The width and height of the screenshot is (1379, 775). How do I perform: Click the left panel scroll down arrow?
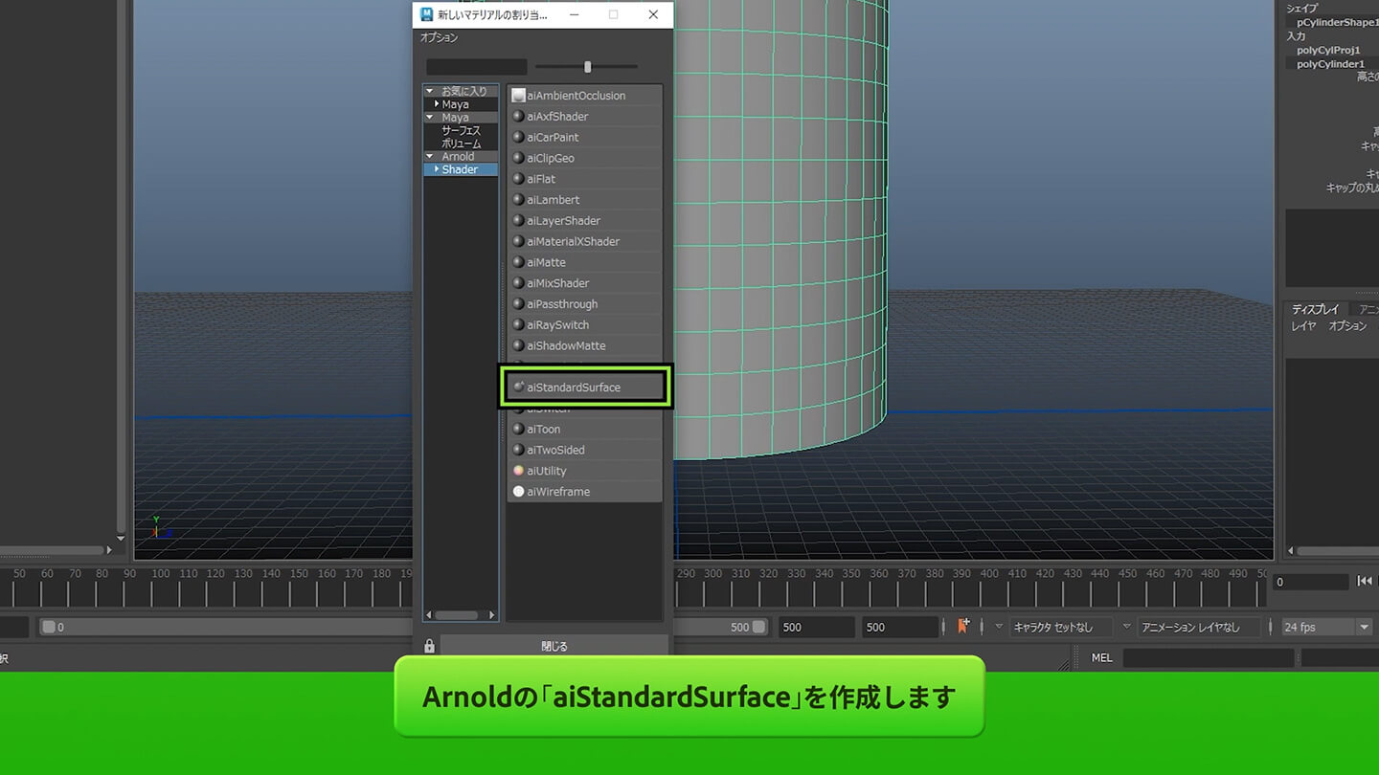click(x=121, y=539)
